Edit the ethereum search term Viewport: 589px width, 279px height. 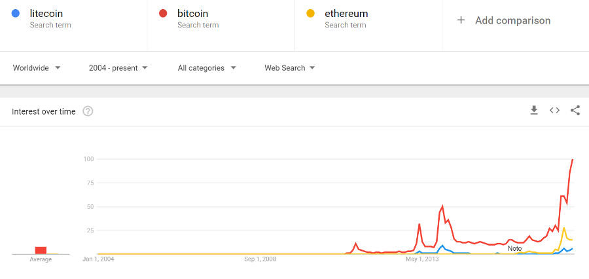(x=346, y=13)
